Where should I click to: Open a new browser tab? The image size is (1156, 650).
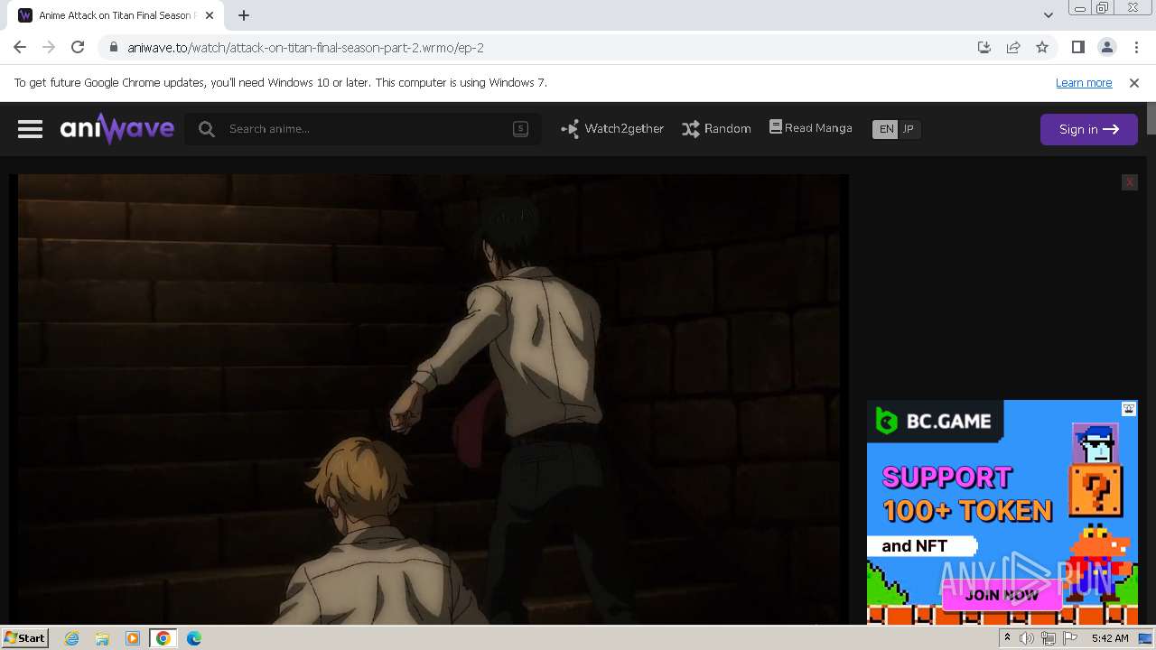(x=244, y=15)
